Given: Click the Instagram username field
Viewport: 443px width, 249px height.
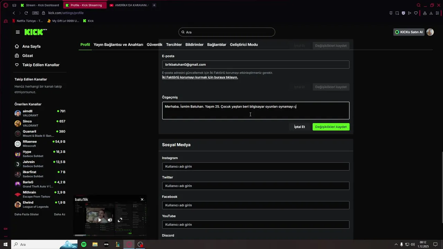Looking at the screenshot, I should click(256, 167).
